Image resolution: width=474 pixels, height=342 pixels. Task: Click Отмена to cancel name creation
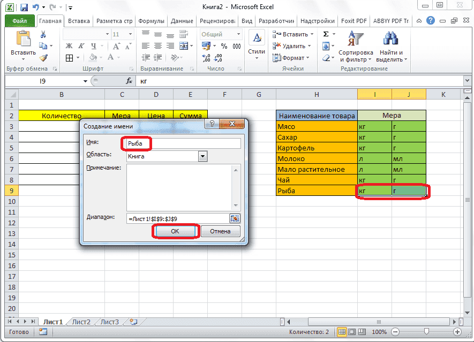tap(222, 231)
